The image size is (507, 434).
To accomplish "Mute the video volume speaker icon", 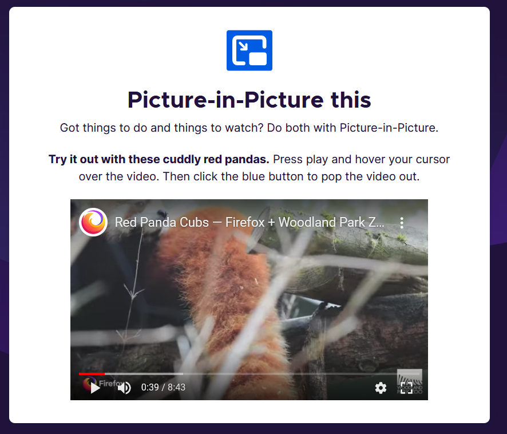I will pyautogui.click(x=124, y=388).
